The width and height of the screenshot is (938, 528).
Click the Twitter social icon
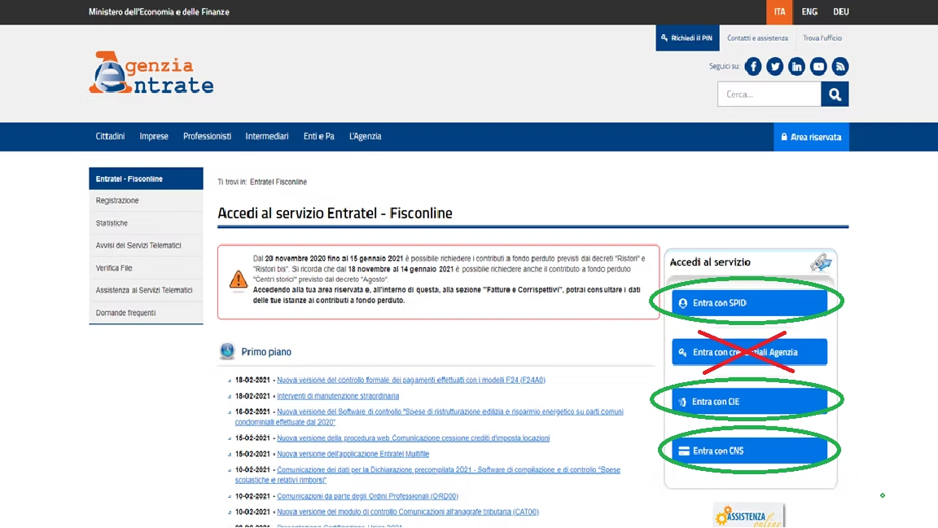(x=774, y=66)
